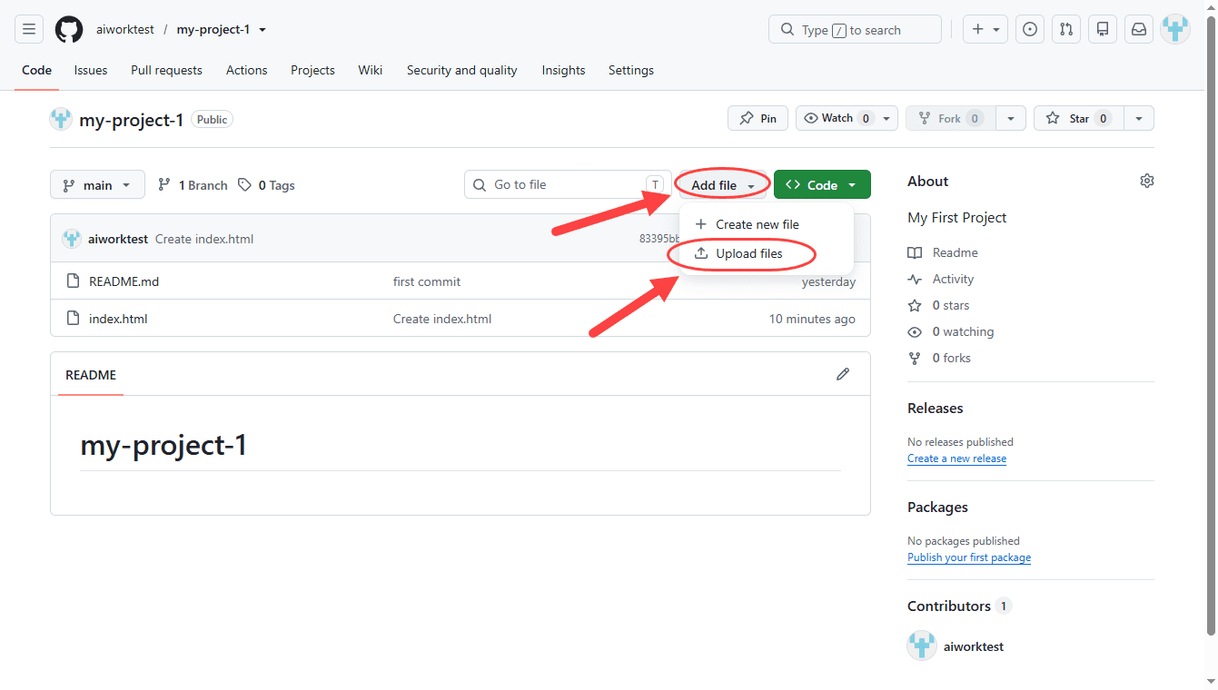1218x690 pixels.
Task: Switch to the Code tab
Action: (36, 70)
